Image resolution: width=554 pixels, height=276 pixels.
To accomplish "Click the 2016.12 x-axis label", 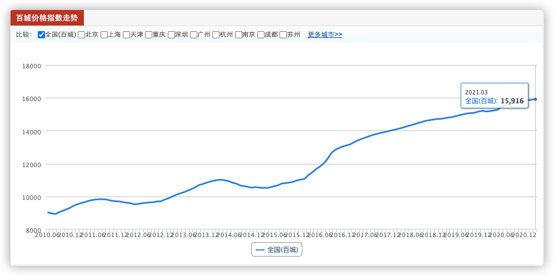I will (x=342, y=235).
